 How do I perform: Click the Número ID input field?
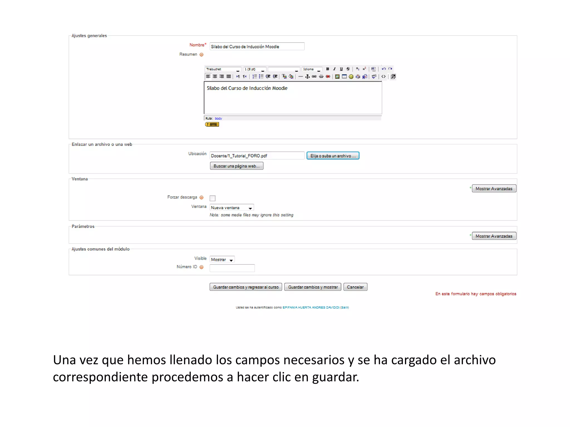[x=232, y=268]
